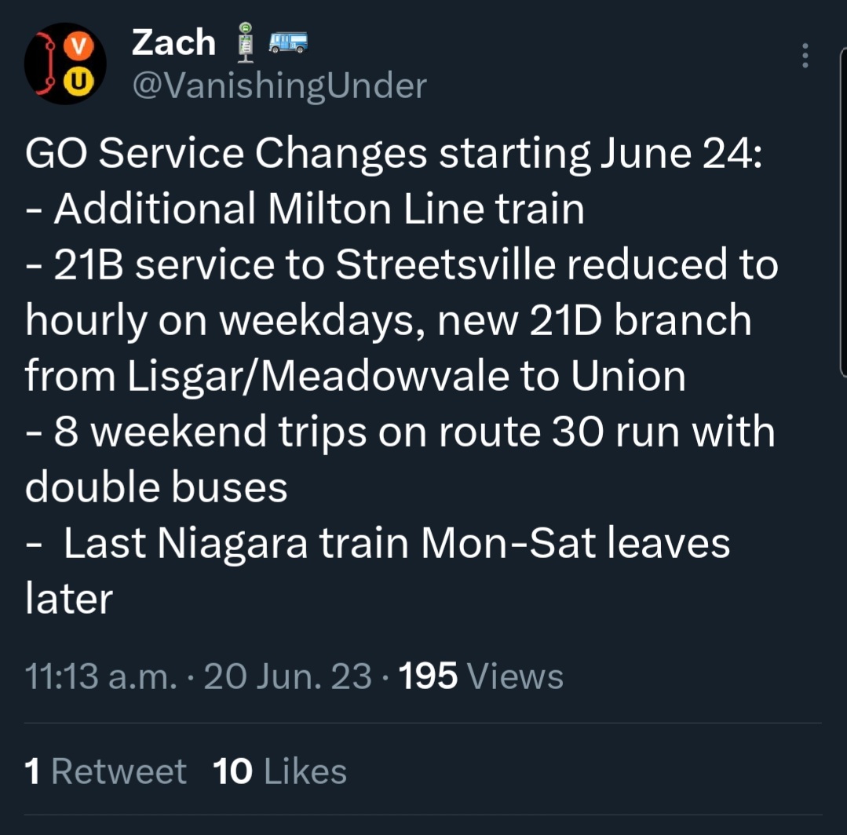
Task: Show who made the 1 Retweet
Action: [105, 771]
